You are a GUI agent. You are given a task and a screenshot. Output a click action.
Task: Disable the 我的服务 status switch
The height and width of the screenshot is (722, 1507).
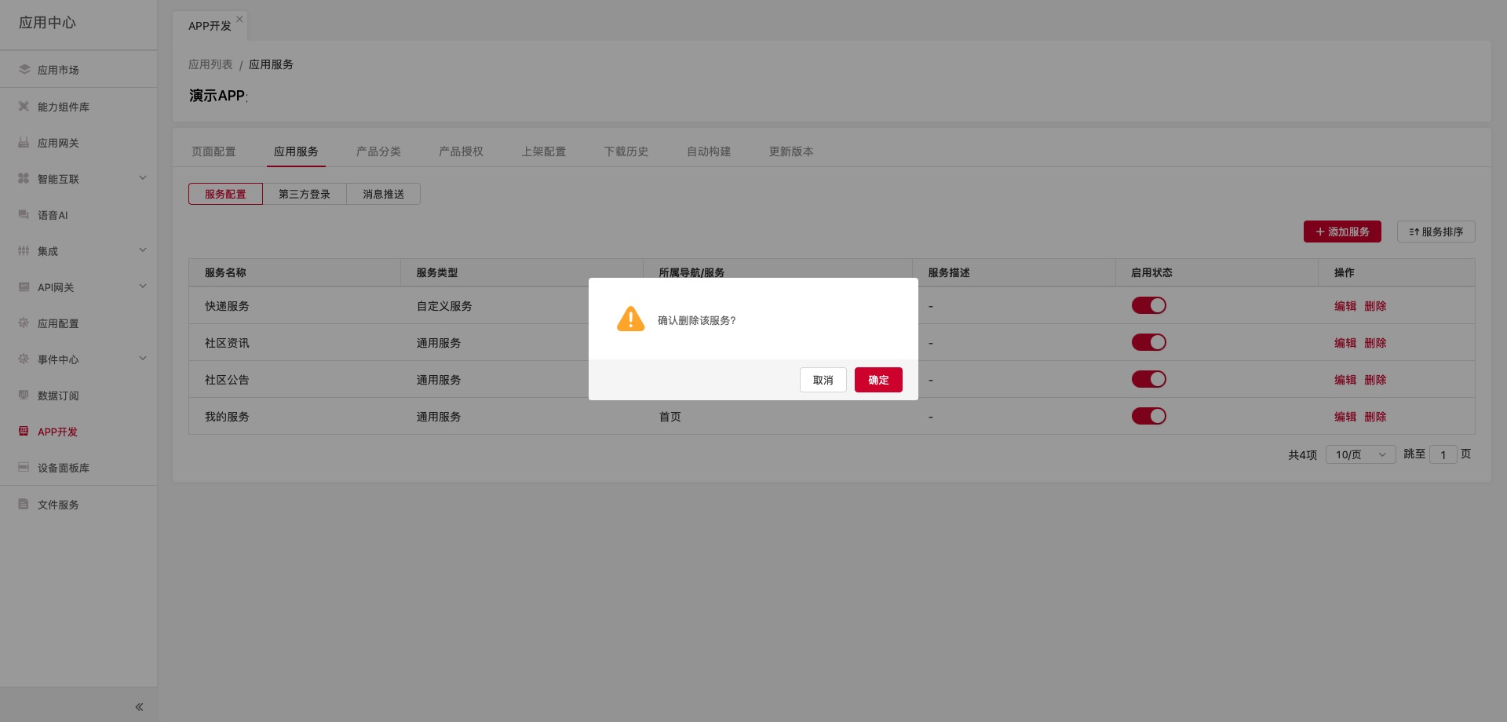[1148, 416]
